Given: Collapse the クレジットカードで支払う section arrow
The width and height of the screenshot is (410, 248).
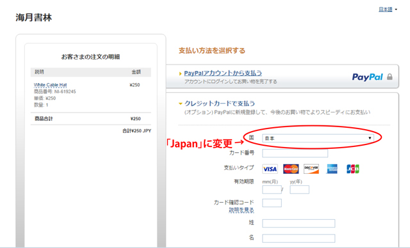Looking at the screenshot, I should pos(181,104).
